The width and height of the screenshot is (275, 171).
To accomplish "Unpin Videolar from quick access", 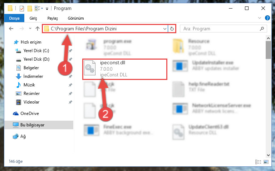I will click(70, 102).
